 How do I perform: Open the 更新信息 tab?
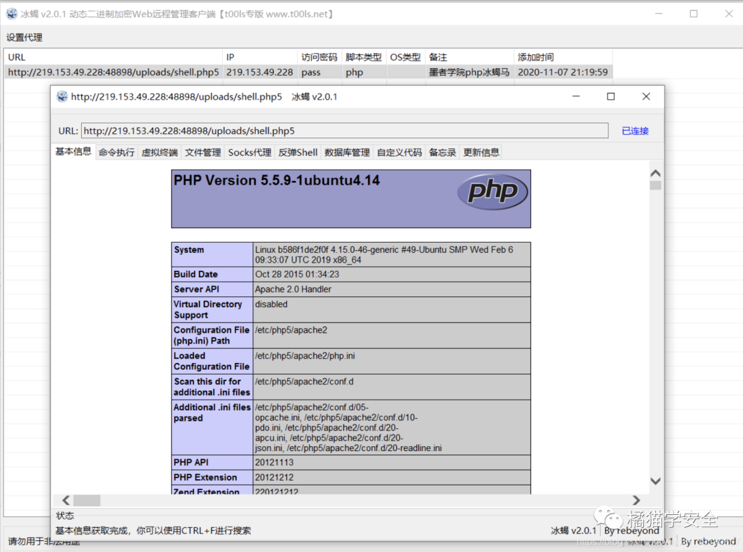coord(482,153)
